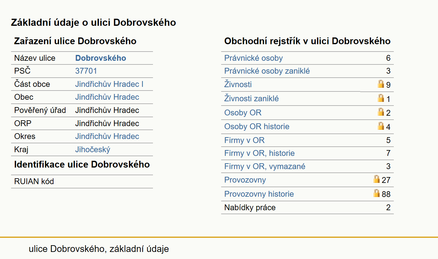Click the lock icon next to Živnosti count
This screenshot has width=438, height=259.
[x=381, y=84]
